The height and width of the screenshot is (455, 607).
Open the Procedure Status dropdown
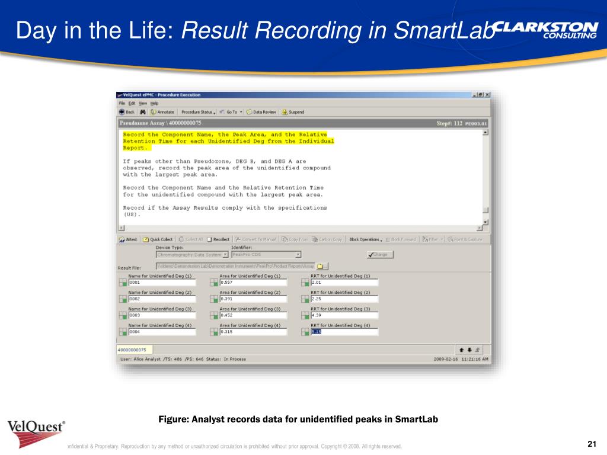(x=198, y=112)
